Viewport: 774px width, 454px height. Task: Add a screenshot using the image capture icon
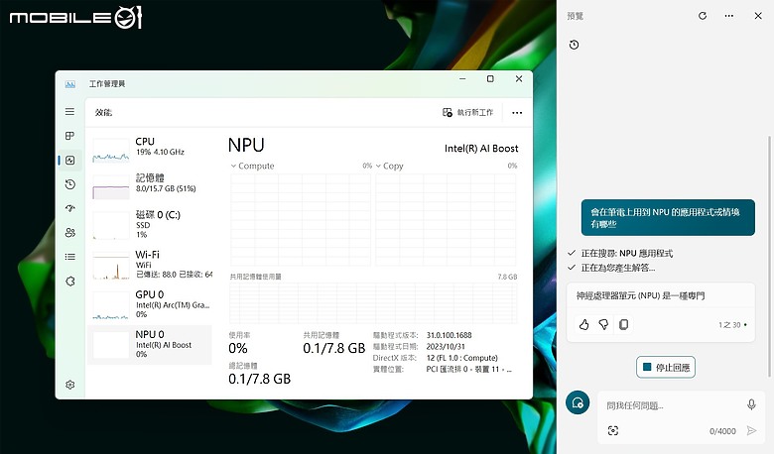(613, 431)
